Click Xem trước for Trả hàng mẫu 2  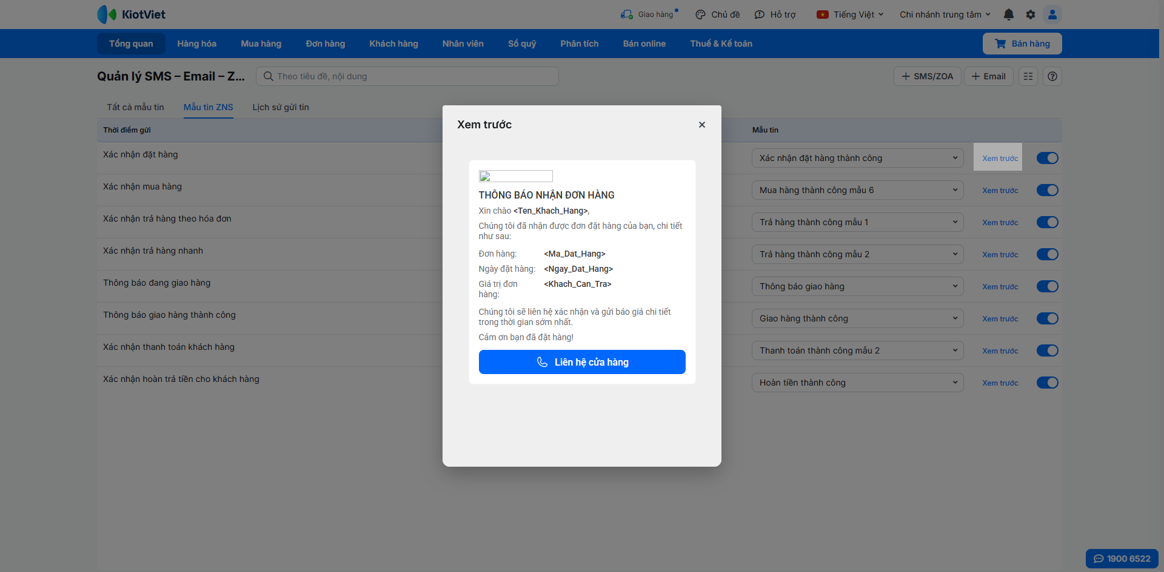click(x=1000, y=254)
